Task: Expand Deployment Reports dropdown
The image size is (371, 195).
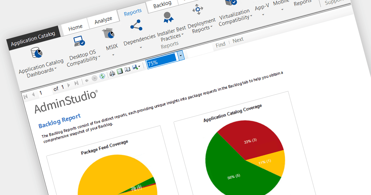Action: [x=212, y=27]
